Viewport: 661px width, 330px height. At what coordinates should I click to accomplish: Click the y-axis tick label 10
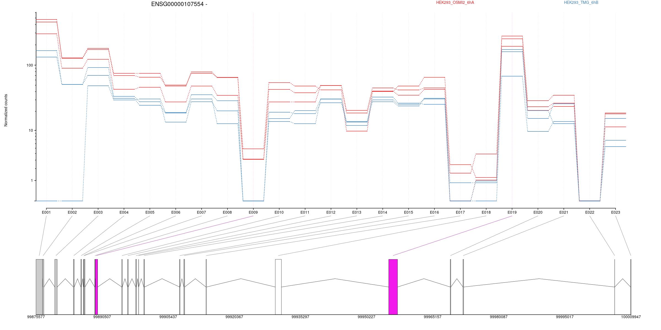(31, 130)
